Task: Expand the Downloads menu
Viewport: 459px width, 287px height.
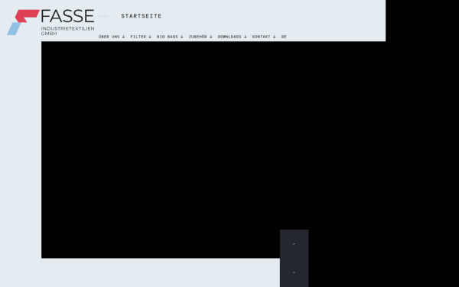Action: tap(232, 37)
